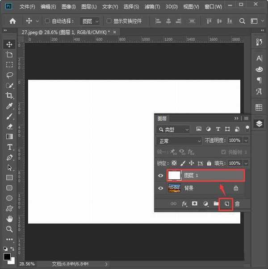Select the Eyedropper tool
Image resolution: width=268 pixels, height=269 pixels.
(9, 106)
